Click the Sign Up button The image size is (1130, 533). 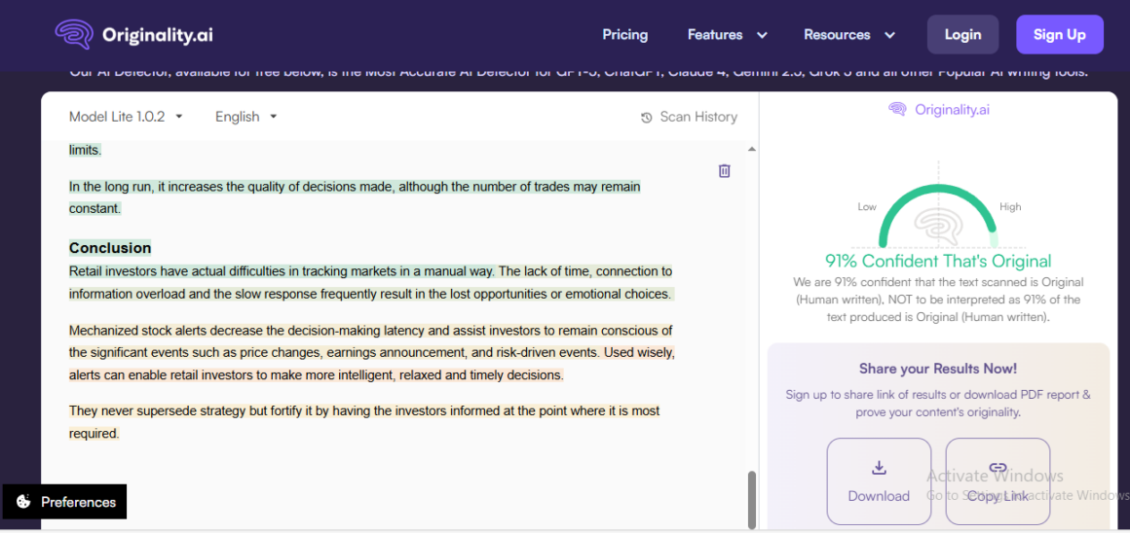coord(1059,35)
